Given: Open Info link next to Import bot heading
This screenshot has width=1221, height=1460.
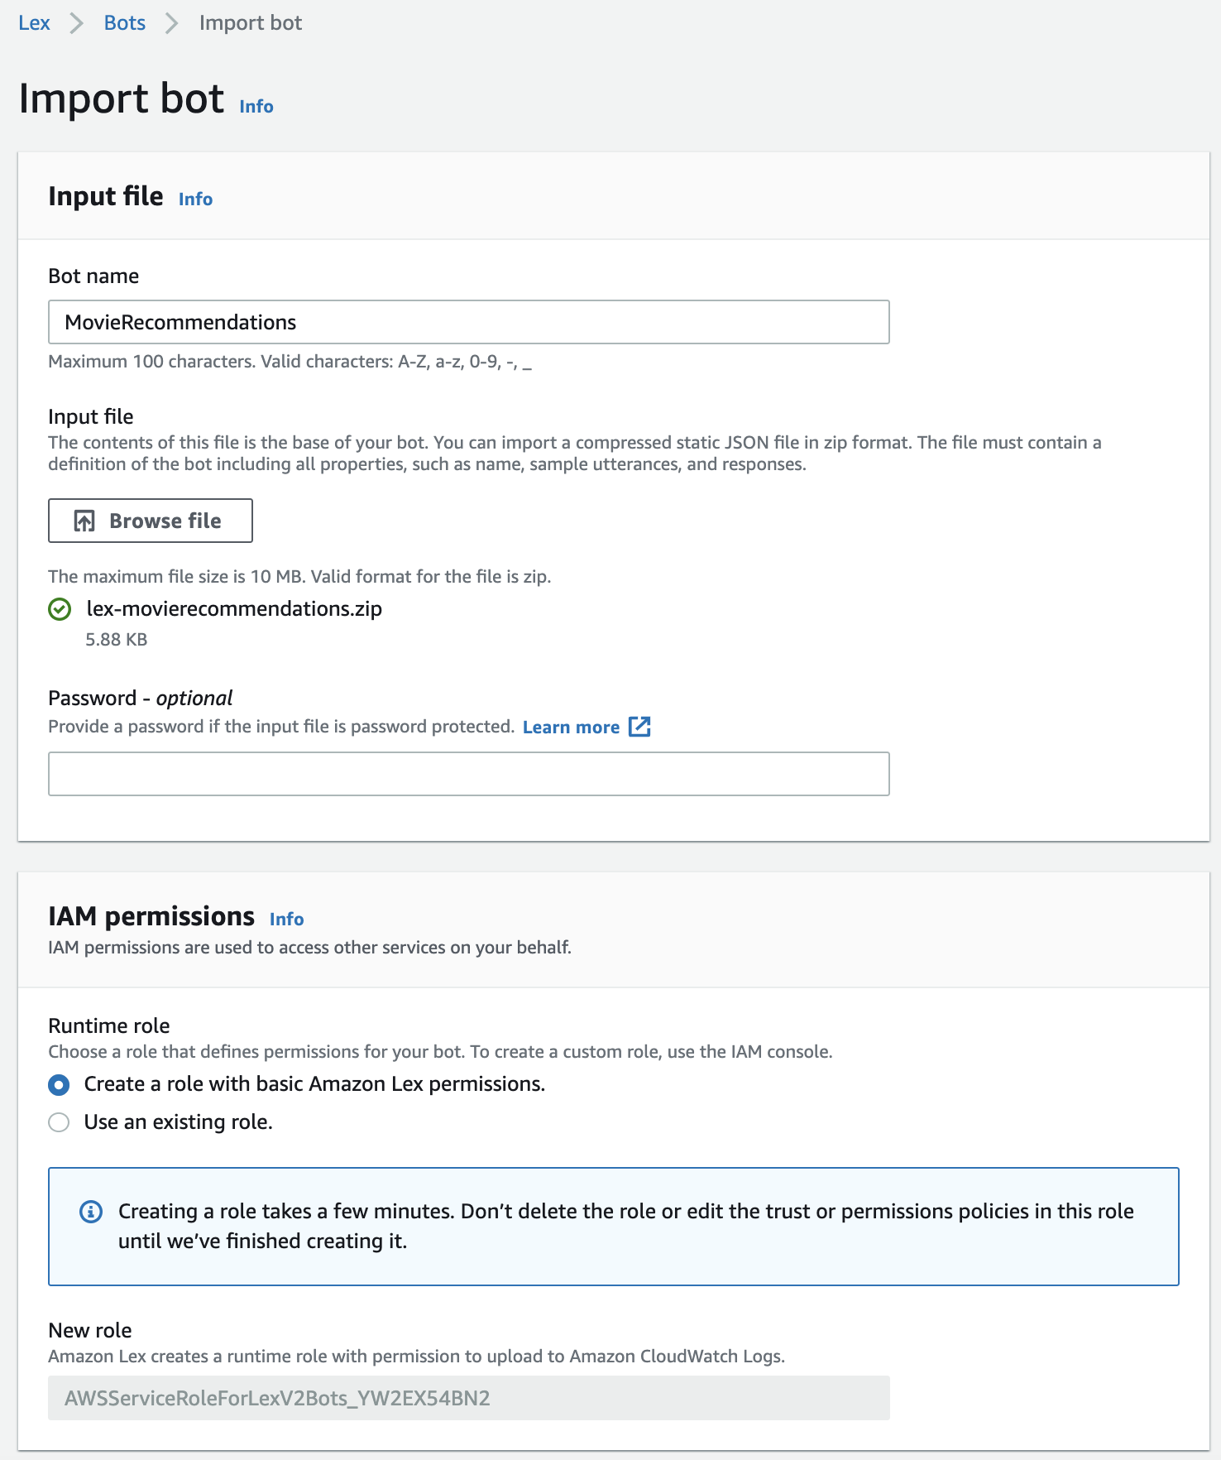Looking at the screenshot, I should pyautogui.click(x=256, y=107).
